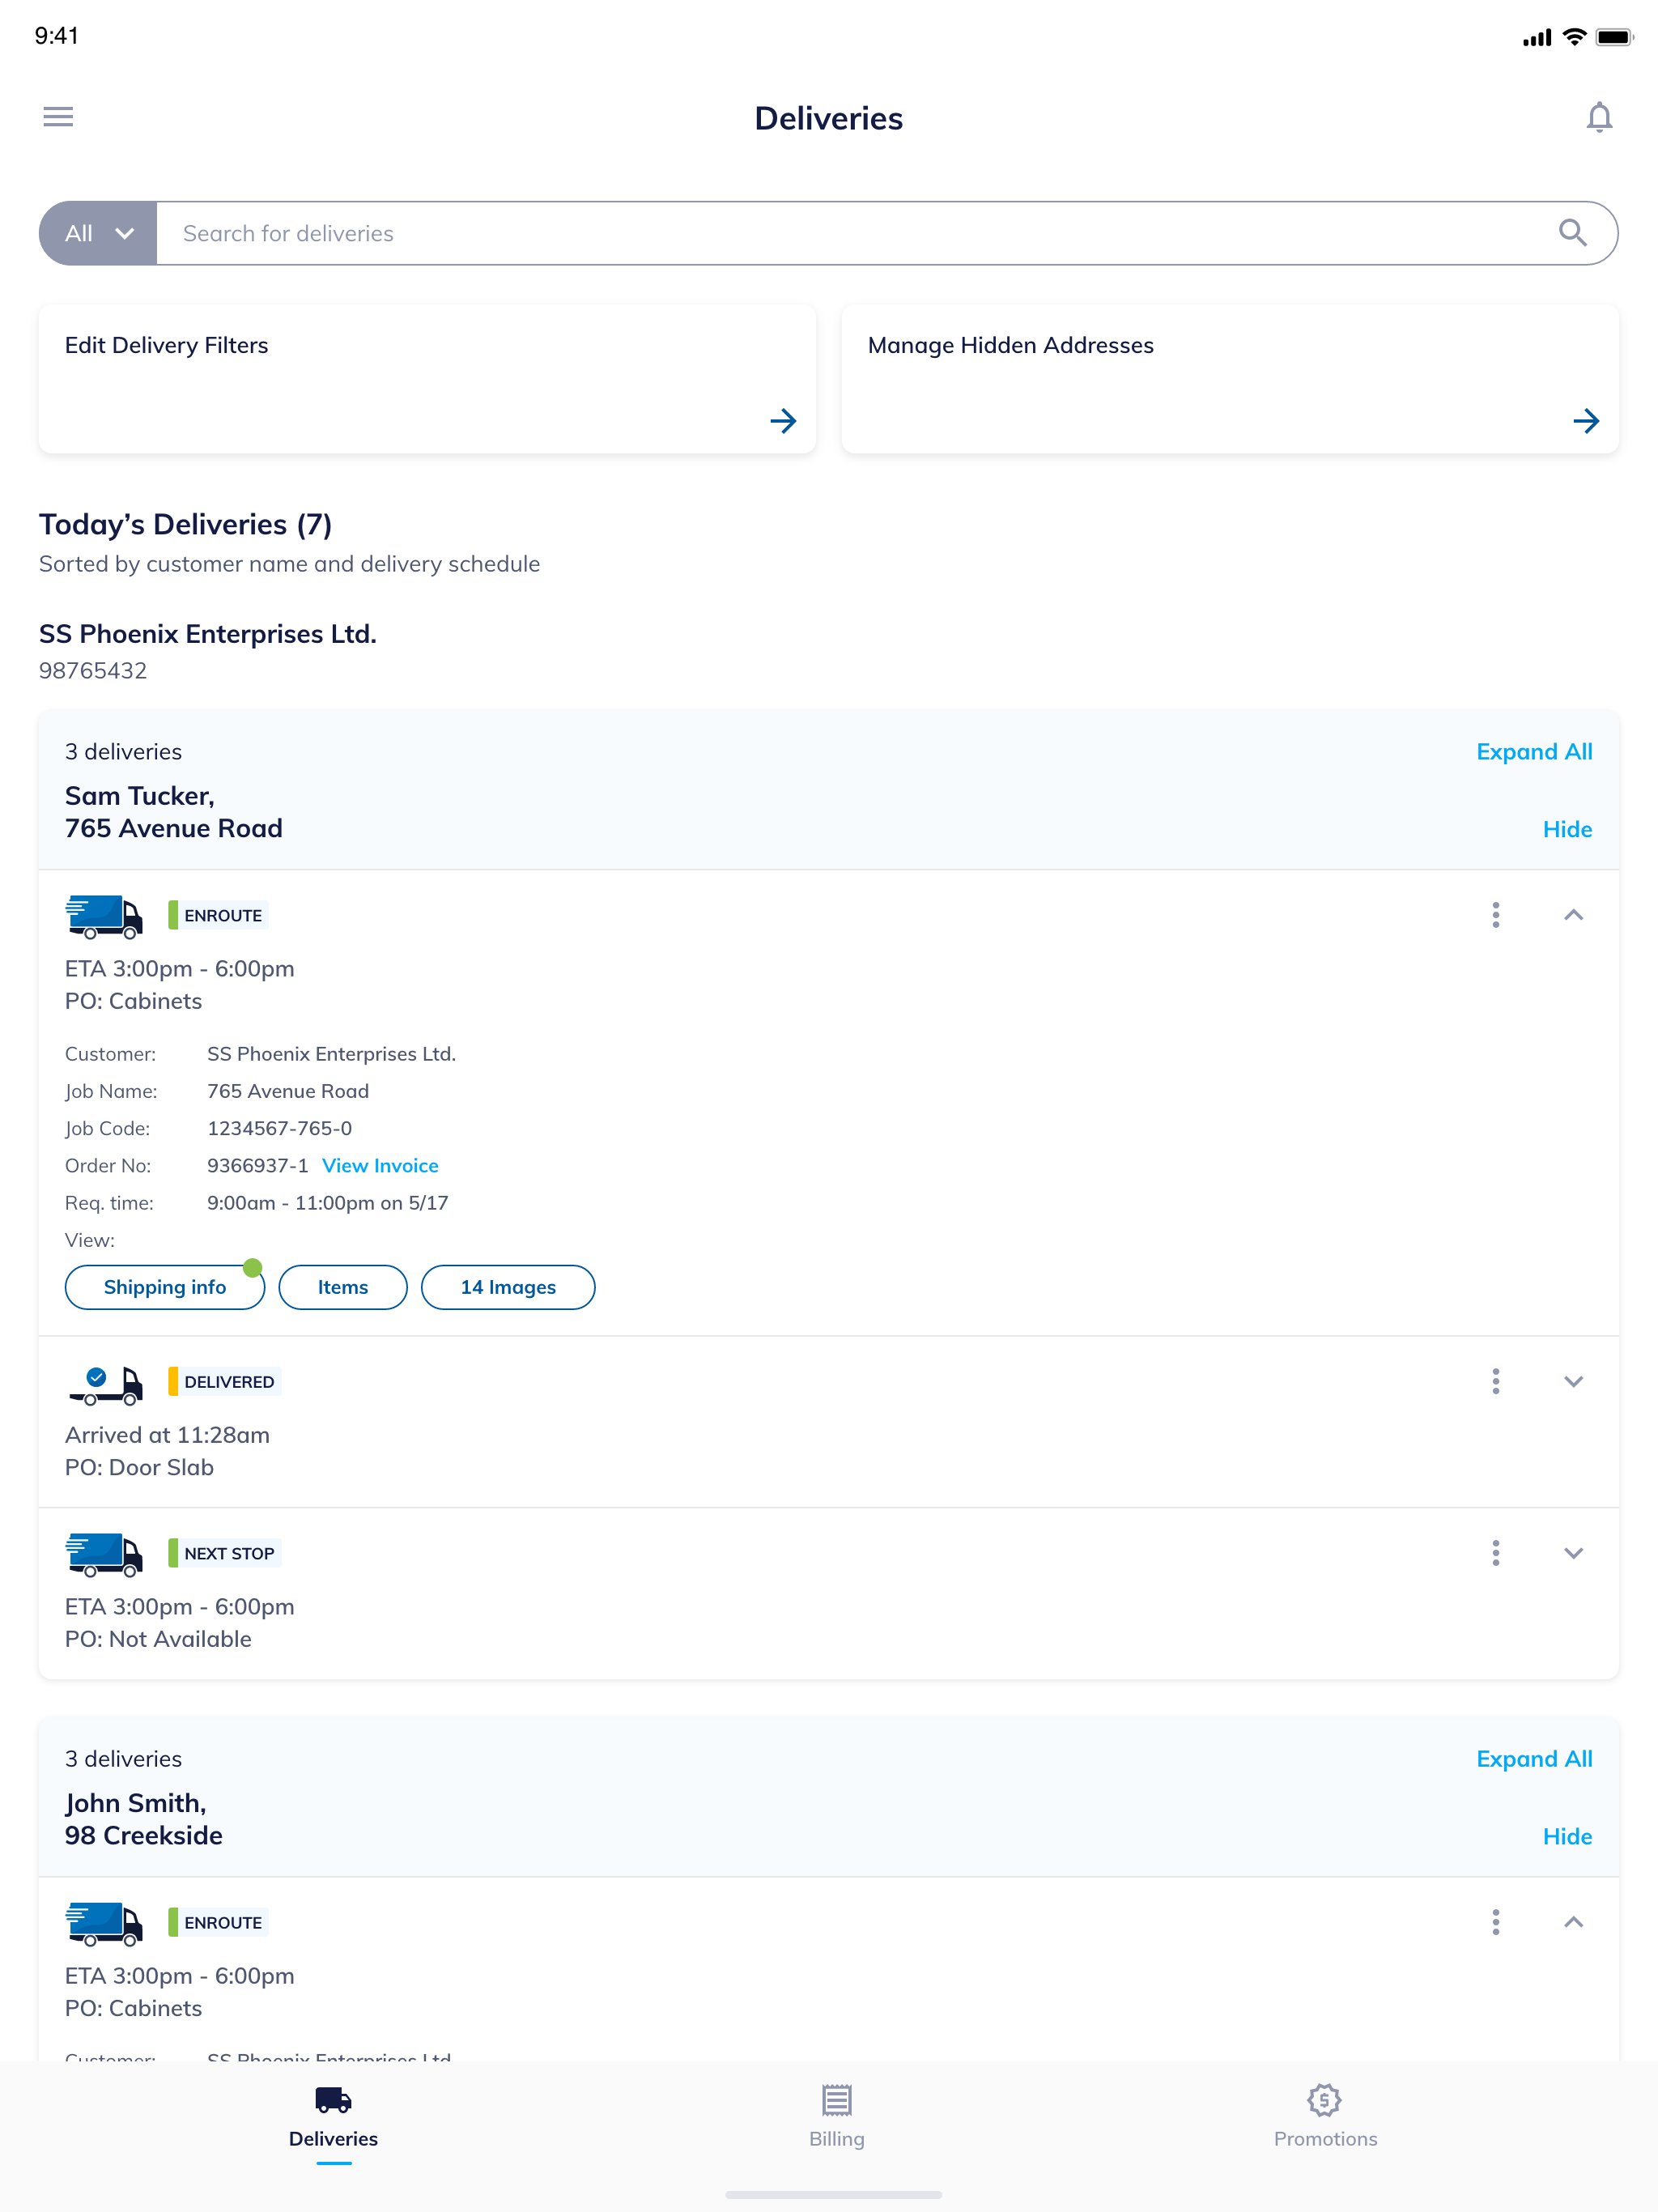Viewport: 1658px width, 2212px height.
Task: Tap the search magnifier icon
Action: pos(1572,233)
